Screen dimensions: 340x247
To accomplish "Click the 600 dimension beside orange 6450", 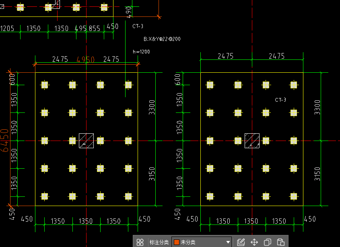I will (12, 79).
